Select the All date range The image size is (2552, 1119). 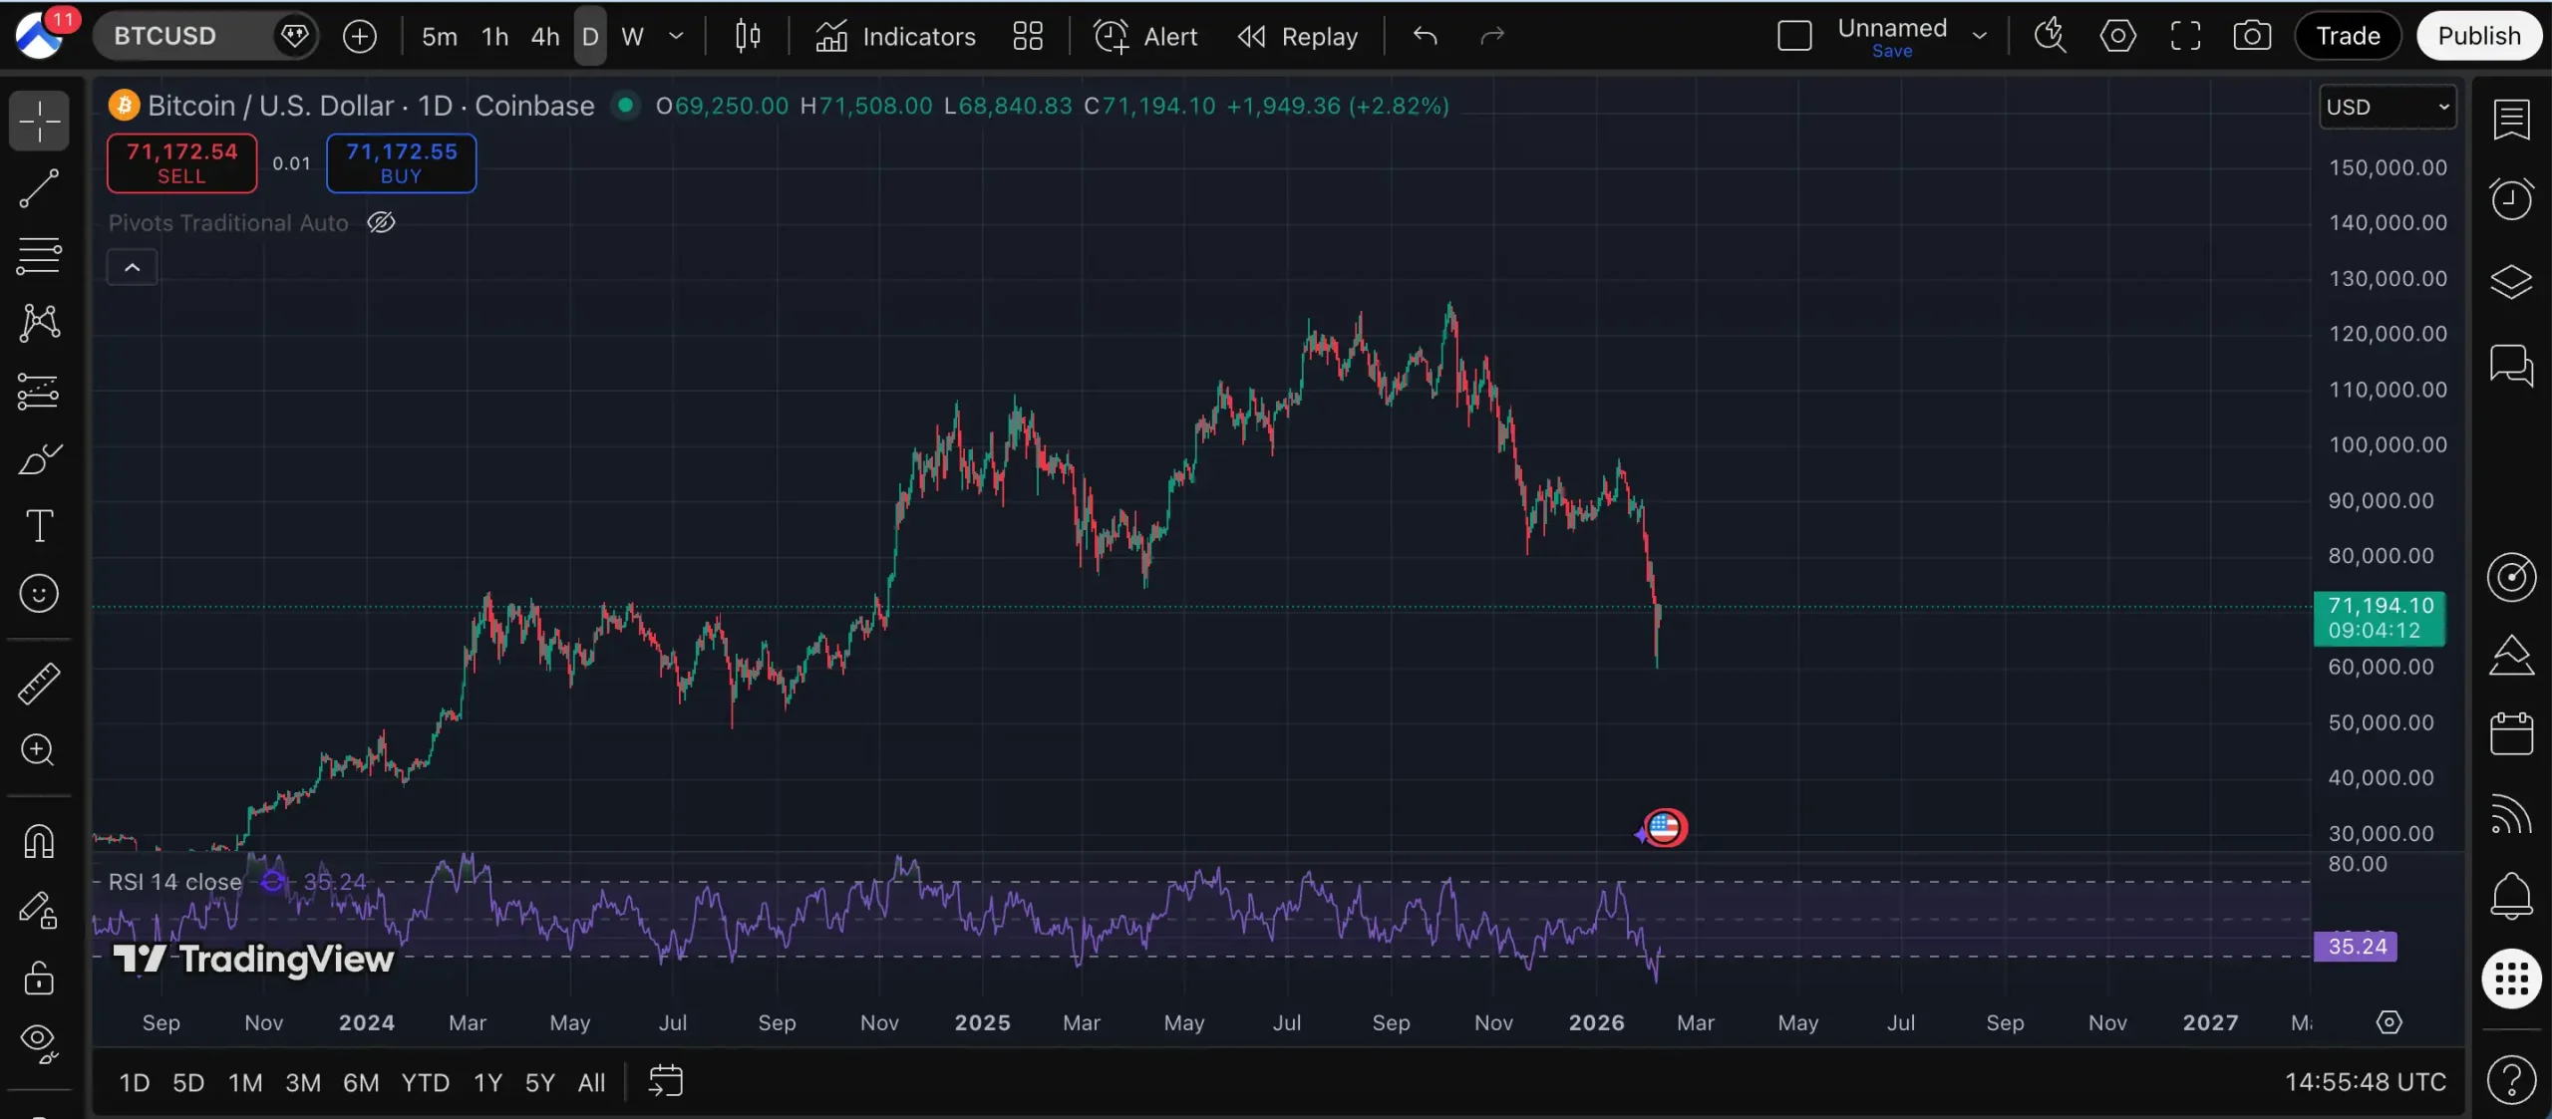591,1083
